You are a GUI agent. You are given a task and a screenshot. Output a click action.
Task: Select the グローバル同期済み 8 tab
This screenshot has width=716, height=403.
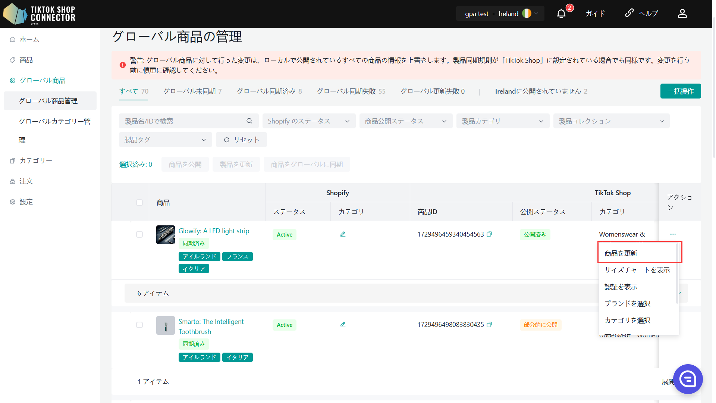point(270,91)
